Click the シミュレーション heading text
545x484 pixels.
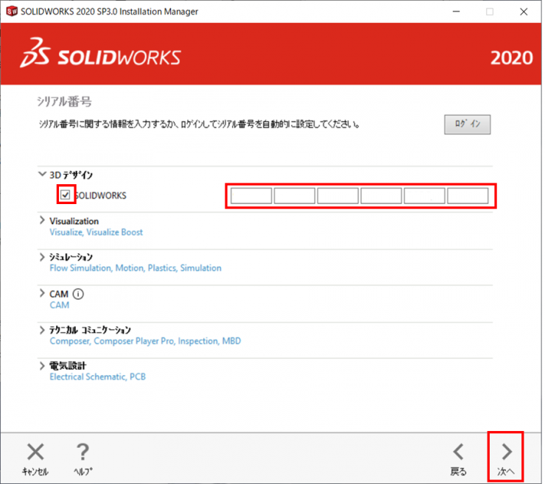pos(71,257)
